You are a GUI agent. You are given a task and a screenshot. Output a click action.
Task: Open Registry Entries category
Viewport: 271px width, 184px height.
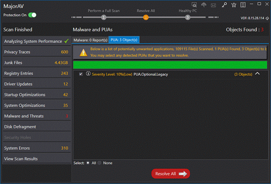(37, 73)
